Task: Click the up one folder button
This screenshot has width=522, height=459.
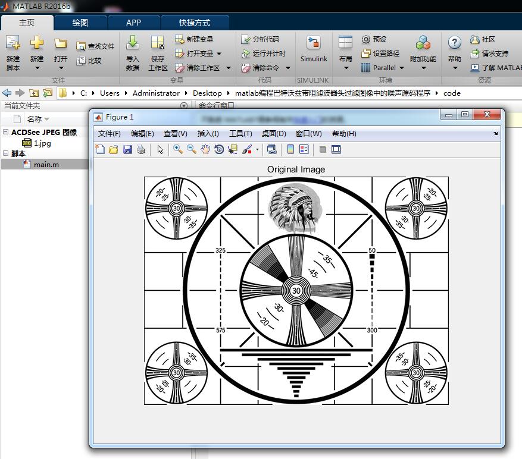Action: click(x=33, y=93)
